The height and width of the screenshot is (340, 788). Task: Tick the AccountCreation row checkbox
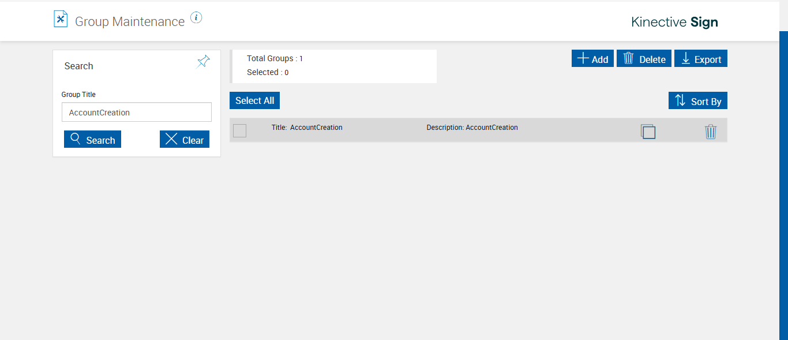pos(239,130)
